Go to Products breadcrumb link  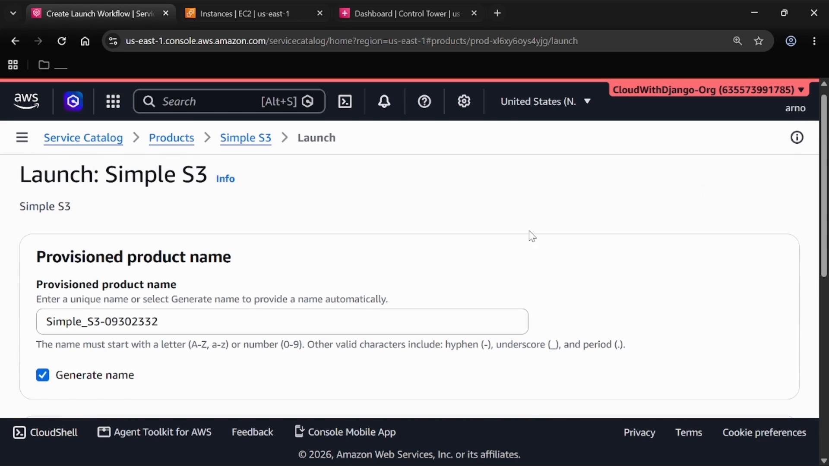[x=171, y=138]
